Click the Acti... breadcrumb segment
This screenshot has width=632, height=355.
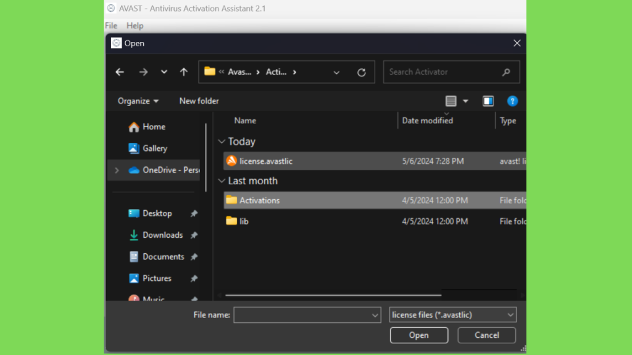[x=276, y=72]
